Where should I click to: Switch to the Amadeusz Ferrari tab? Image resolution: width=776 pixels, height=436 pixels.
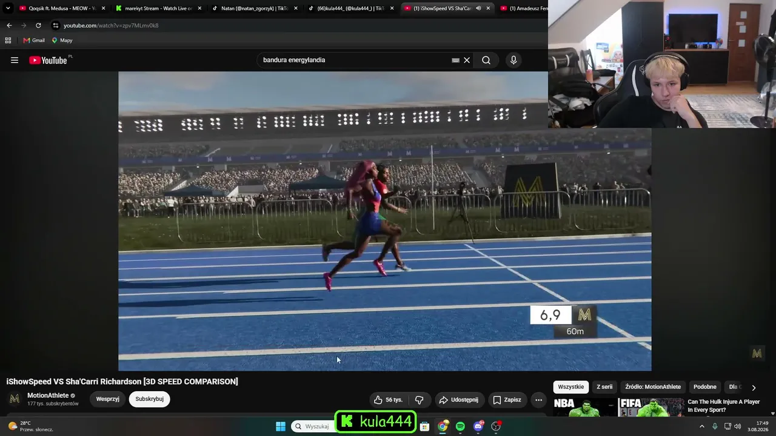(523, 8)
